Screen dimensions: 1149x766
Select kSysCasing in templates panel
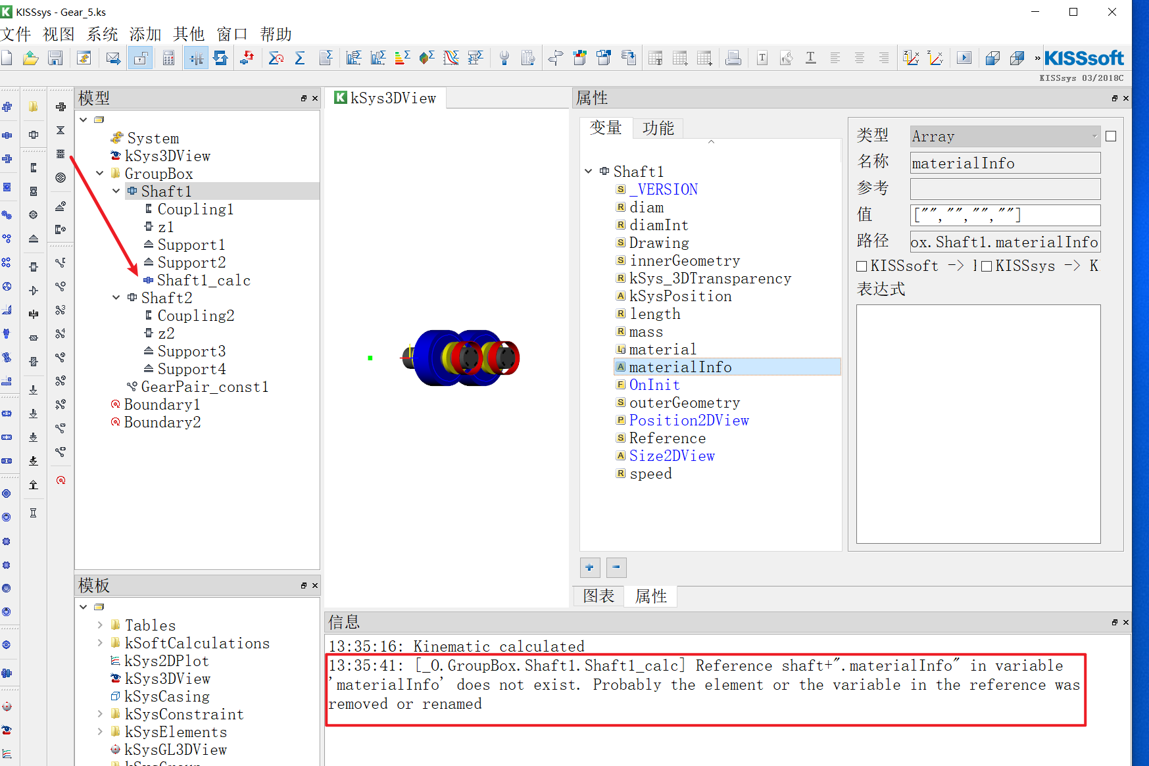[167, 696]
